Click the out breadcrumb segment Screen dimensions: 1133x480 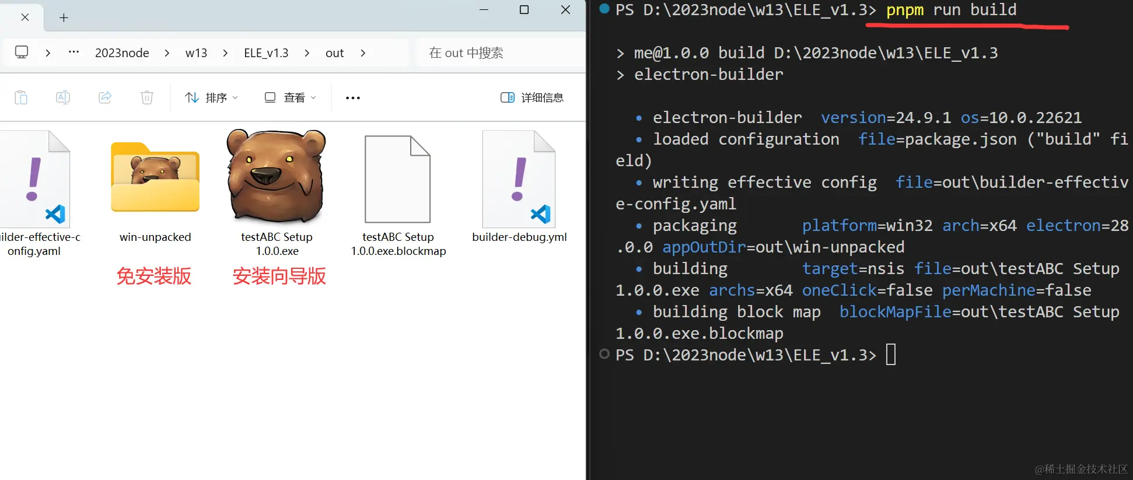coord(334,53)
